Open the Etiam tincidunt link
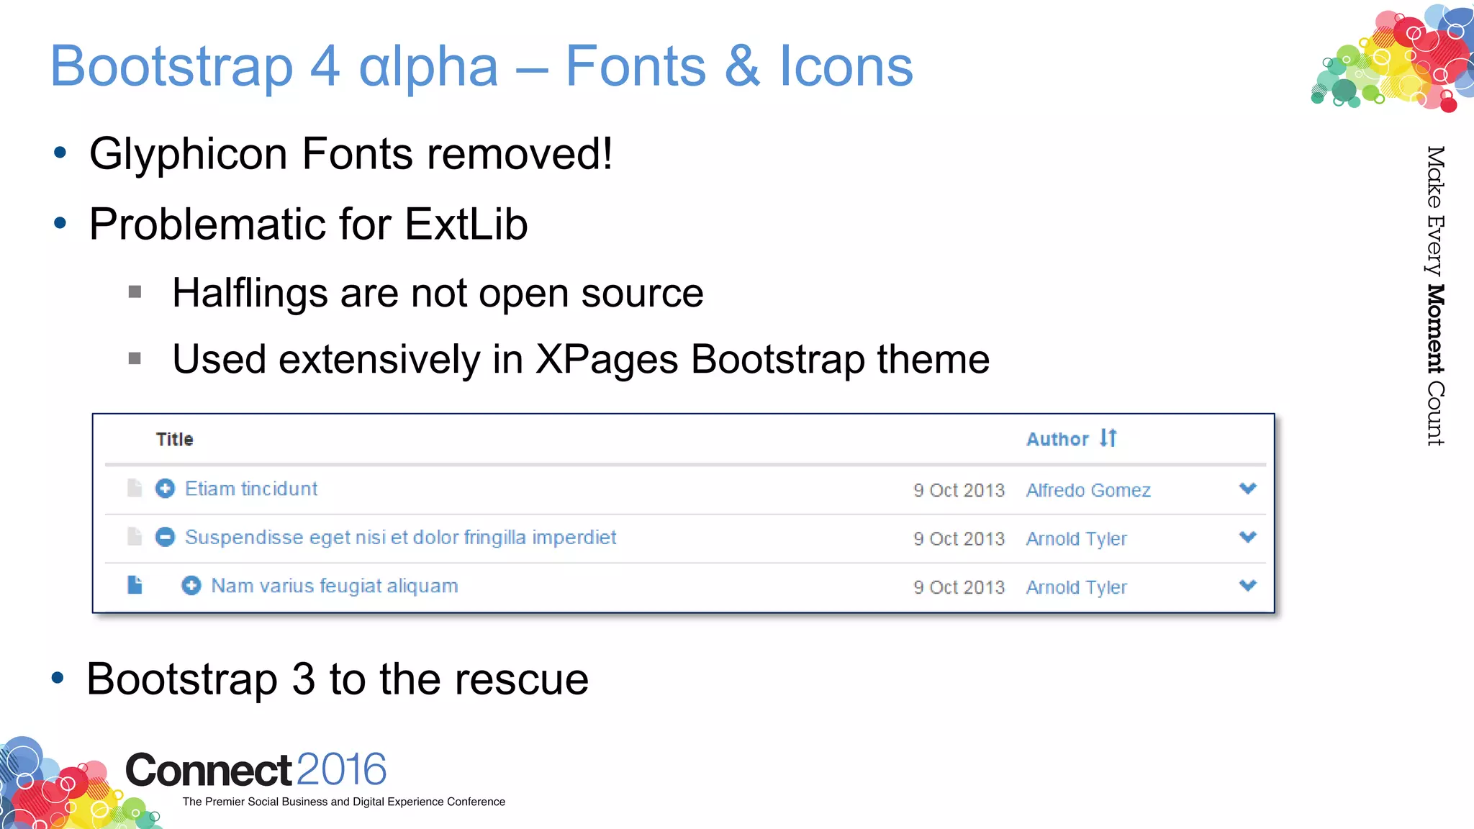This screenshot has height=829, width=1474. click(251, 489)
